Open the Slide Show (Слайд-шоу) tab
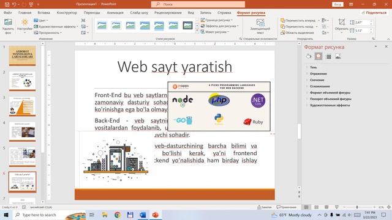 point(139,12)
